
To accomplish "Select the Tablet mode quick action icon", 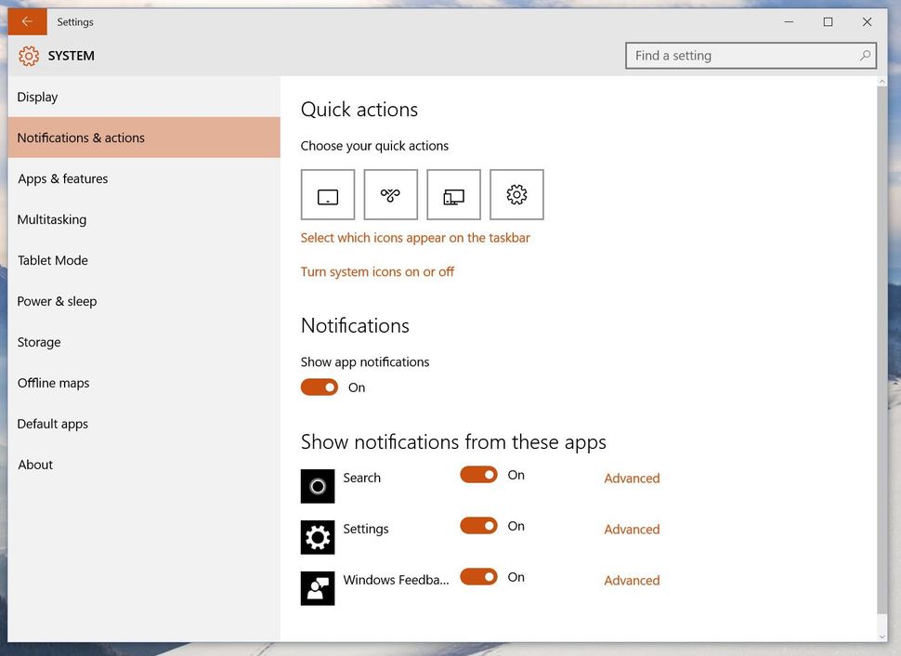I will click(x=327, y=194).
